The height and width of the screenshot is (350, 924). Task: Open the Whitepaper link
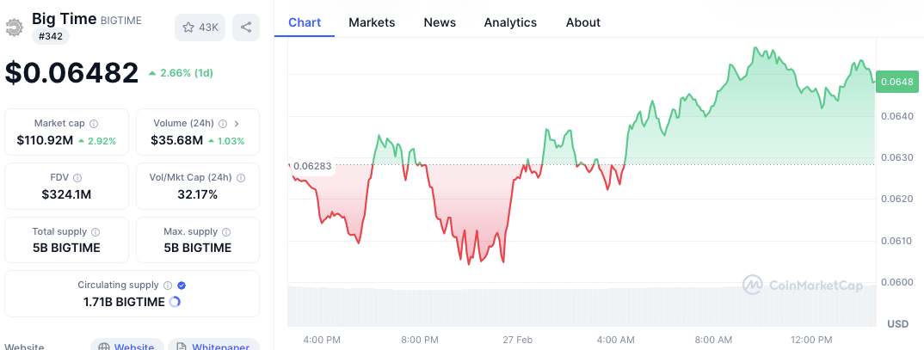[213, 346]
